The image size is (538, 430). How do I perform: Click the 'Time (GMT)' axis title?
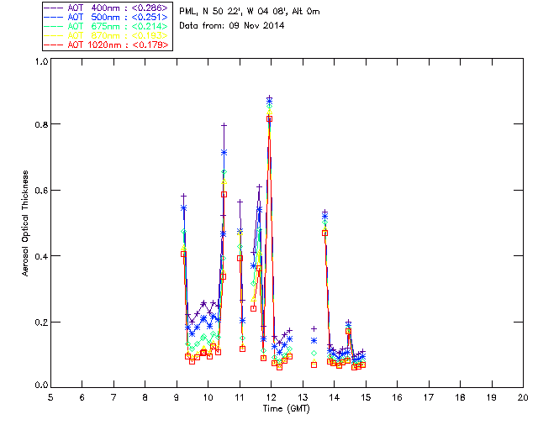[x=287, y=409]
